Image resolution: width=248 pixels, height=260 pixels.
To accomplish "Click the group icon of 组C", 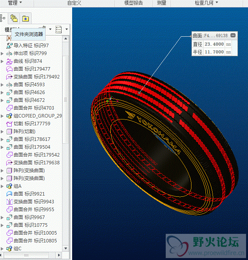I will coord(9,249).
